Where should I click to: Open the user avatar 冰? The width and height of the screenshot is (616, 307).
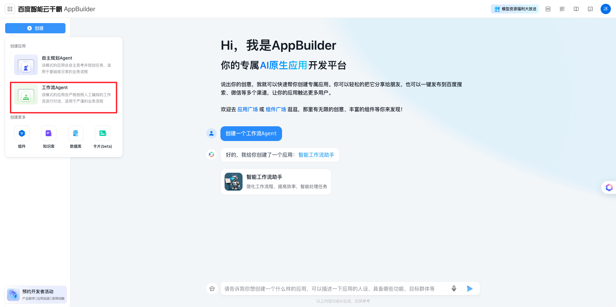coord(606,9)
